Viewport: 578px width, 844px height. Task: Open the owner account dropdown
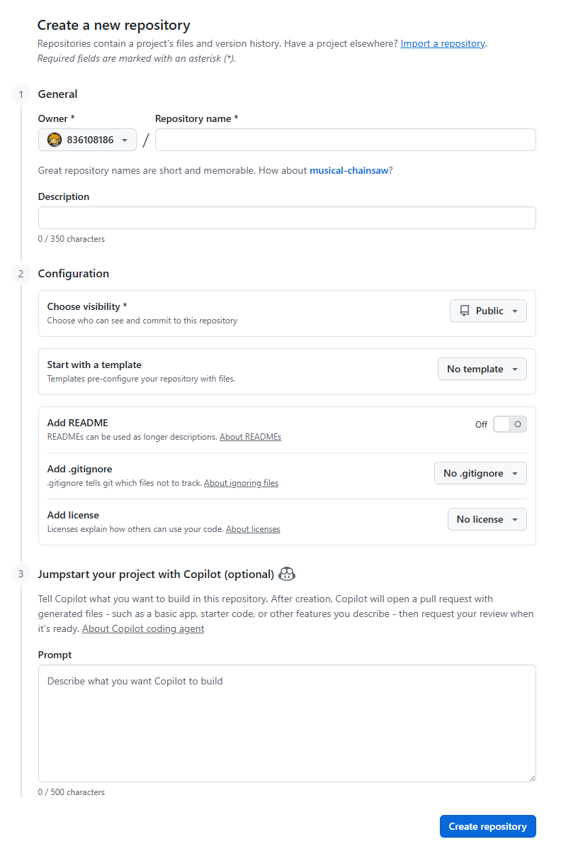coord(87,140)
